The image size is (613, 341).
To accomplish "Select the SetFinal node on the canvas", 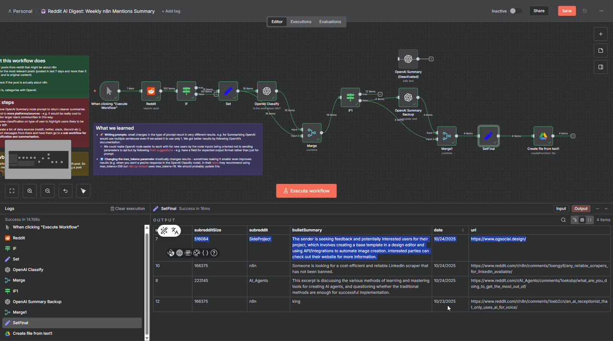I will click(x=488, y=136).
